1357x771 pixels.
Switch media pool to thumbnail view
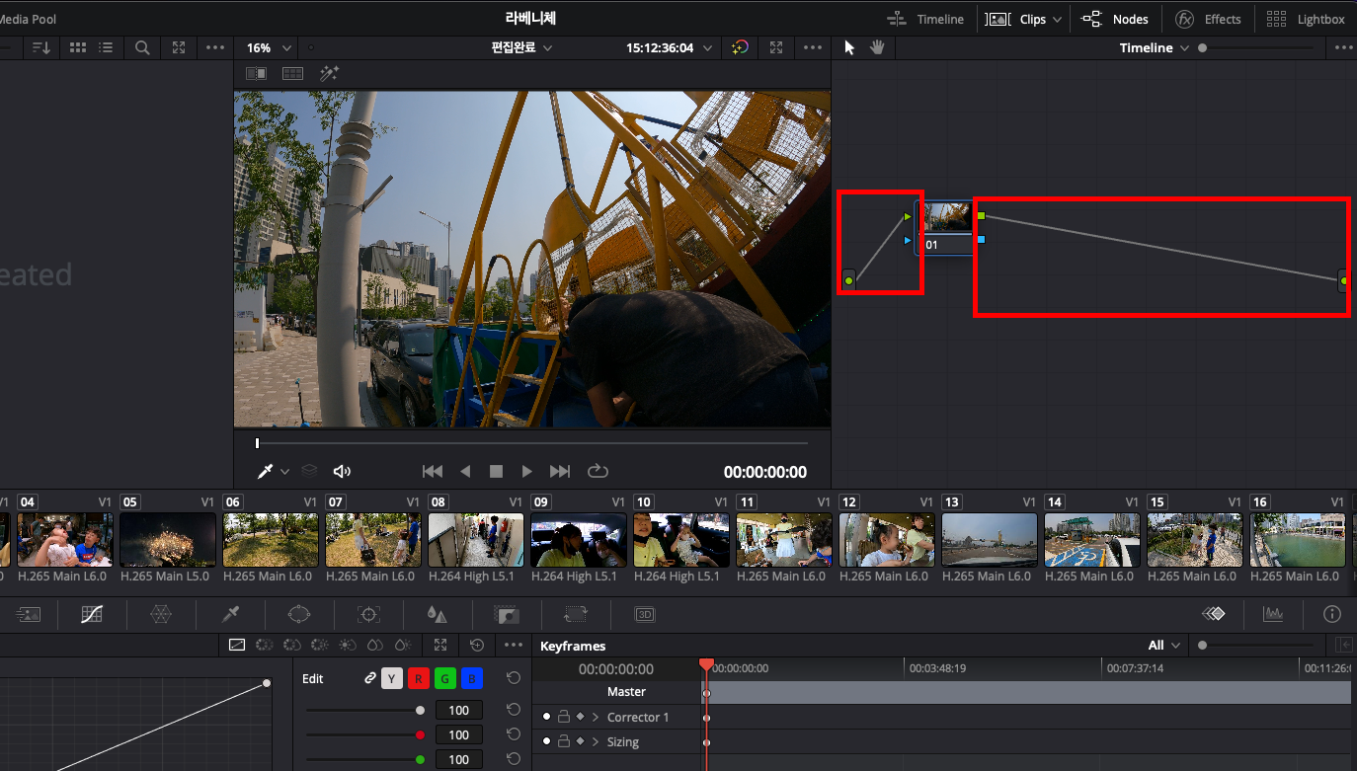[78, 47]
